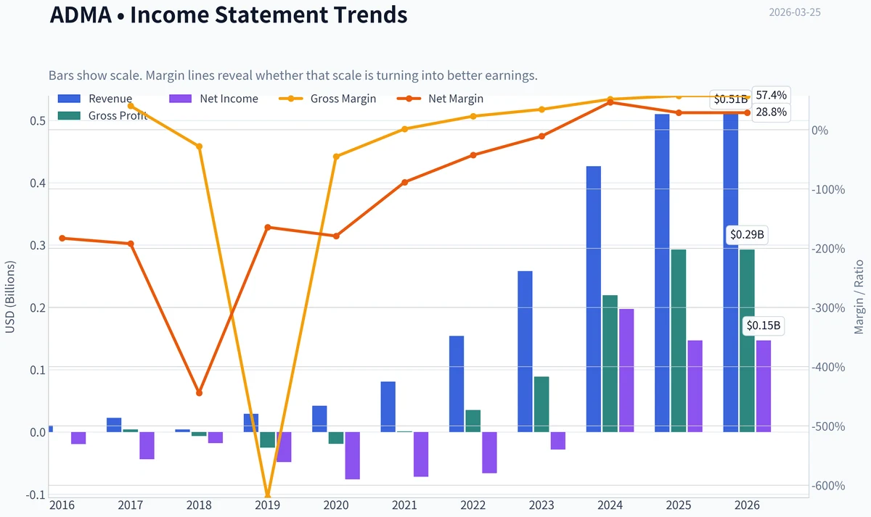
Task: Toggle the Revenue legend entry
Action: tap(95, 99)
